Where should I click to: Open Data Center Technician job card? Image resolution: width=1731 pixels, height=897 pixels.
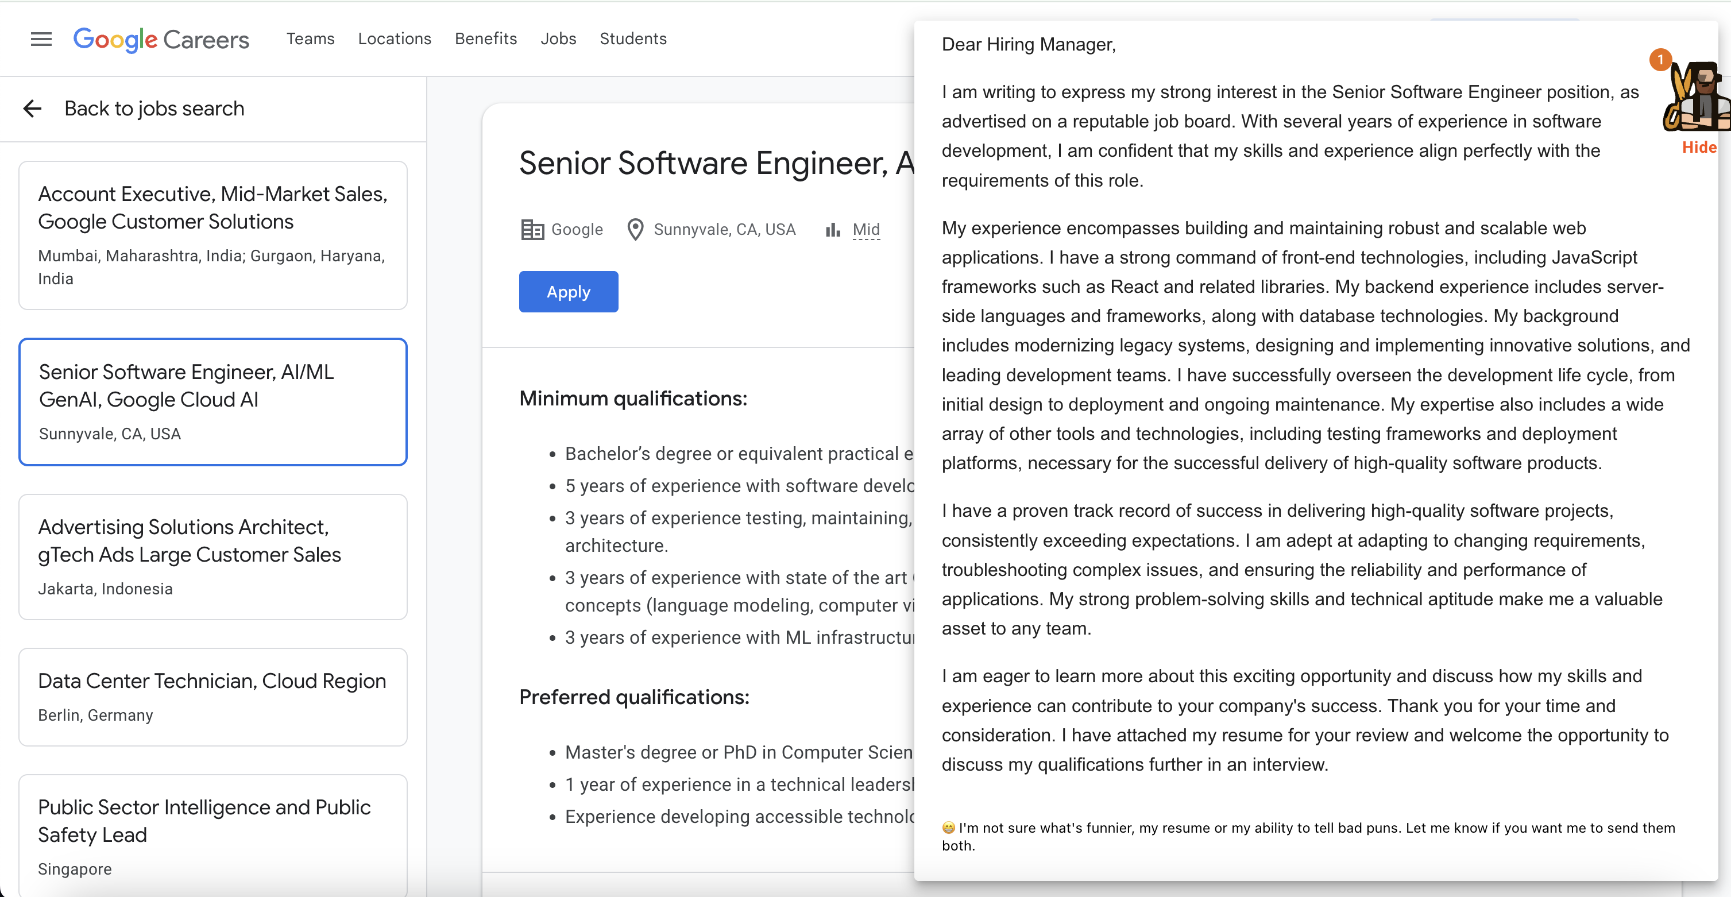pyautogui.click(x=212, y=696)
